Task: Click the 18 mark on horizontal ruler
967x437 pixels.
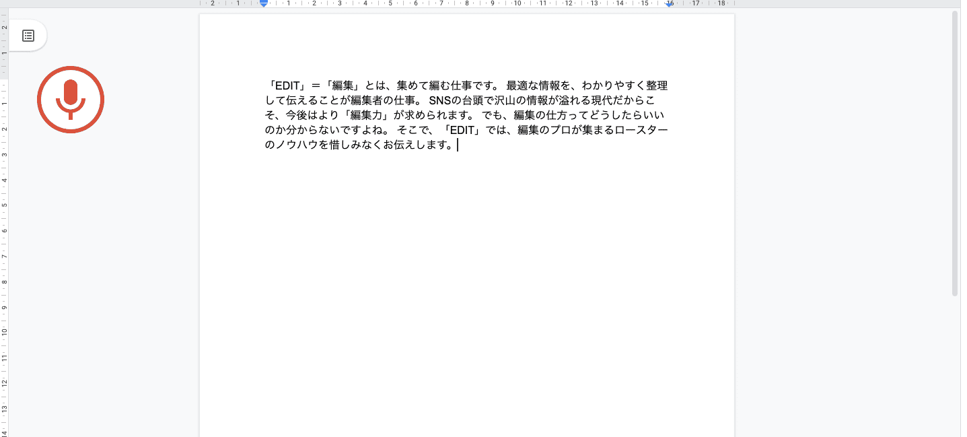Action: pos(721,3)
